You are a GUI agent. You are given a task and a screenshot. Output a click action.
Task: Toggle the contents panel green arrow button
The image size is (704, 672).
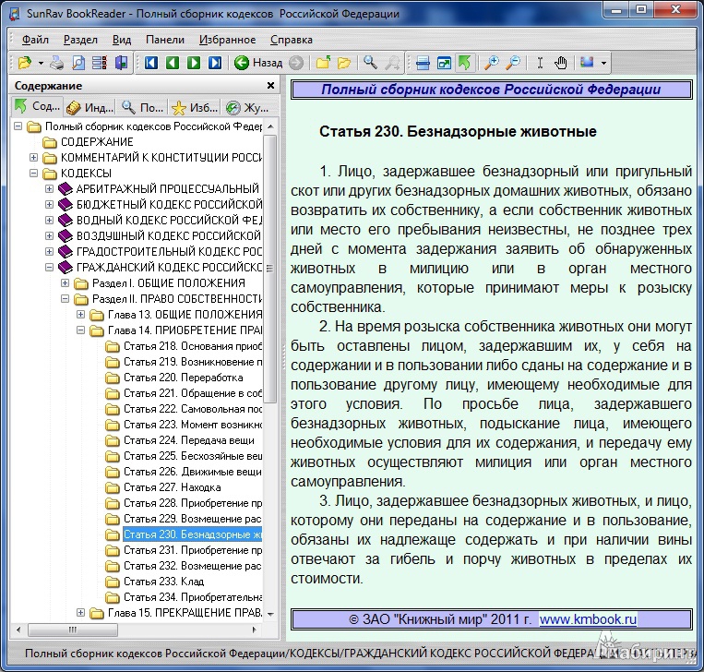pos(465,63)
